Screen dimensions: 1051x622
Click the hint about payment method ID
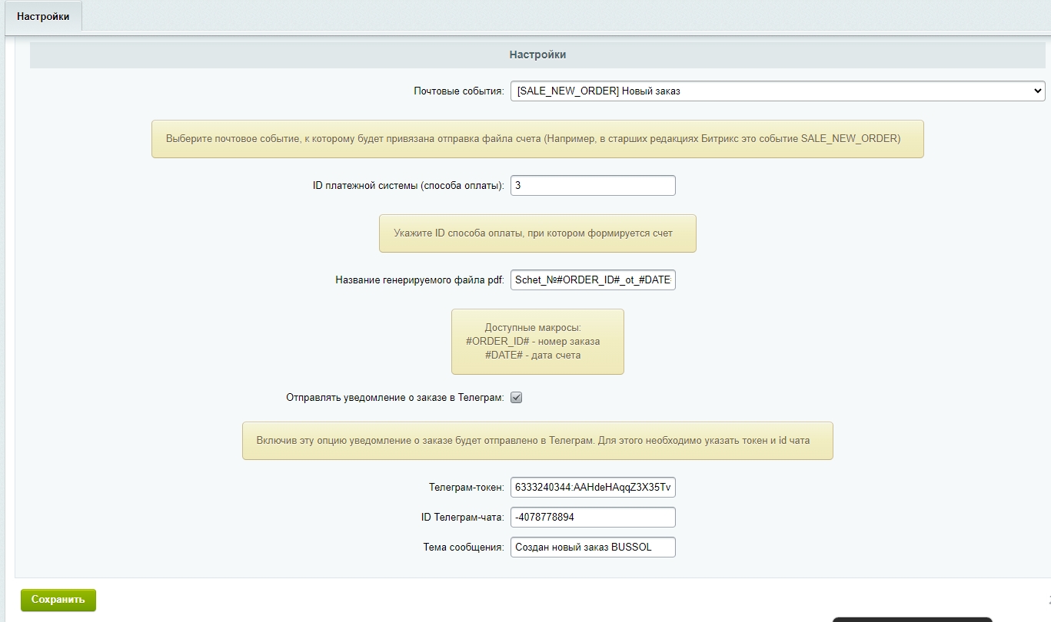537,233
